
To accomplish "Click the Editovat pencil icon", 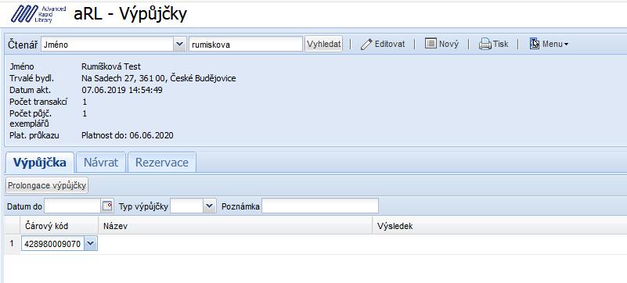I will 366,44.
